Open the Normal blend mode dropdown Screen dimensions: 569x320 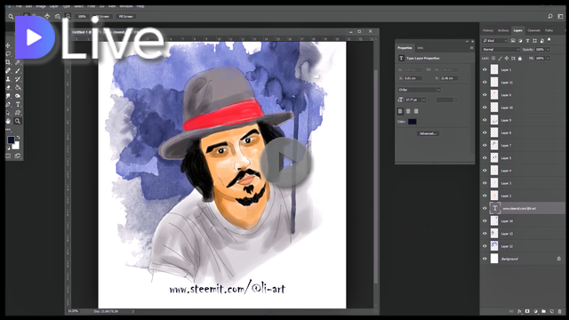point(501,50)
